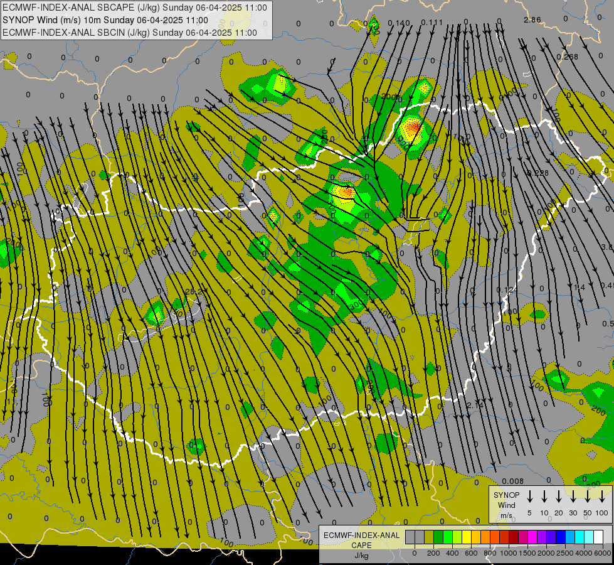Click the wind legend arrow for 20 m/s

point(559,496)
